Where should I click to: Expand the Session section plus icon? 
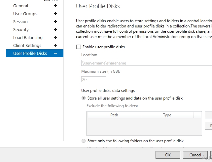pyautogui.click(x=55, y=21)
